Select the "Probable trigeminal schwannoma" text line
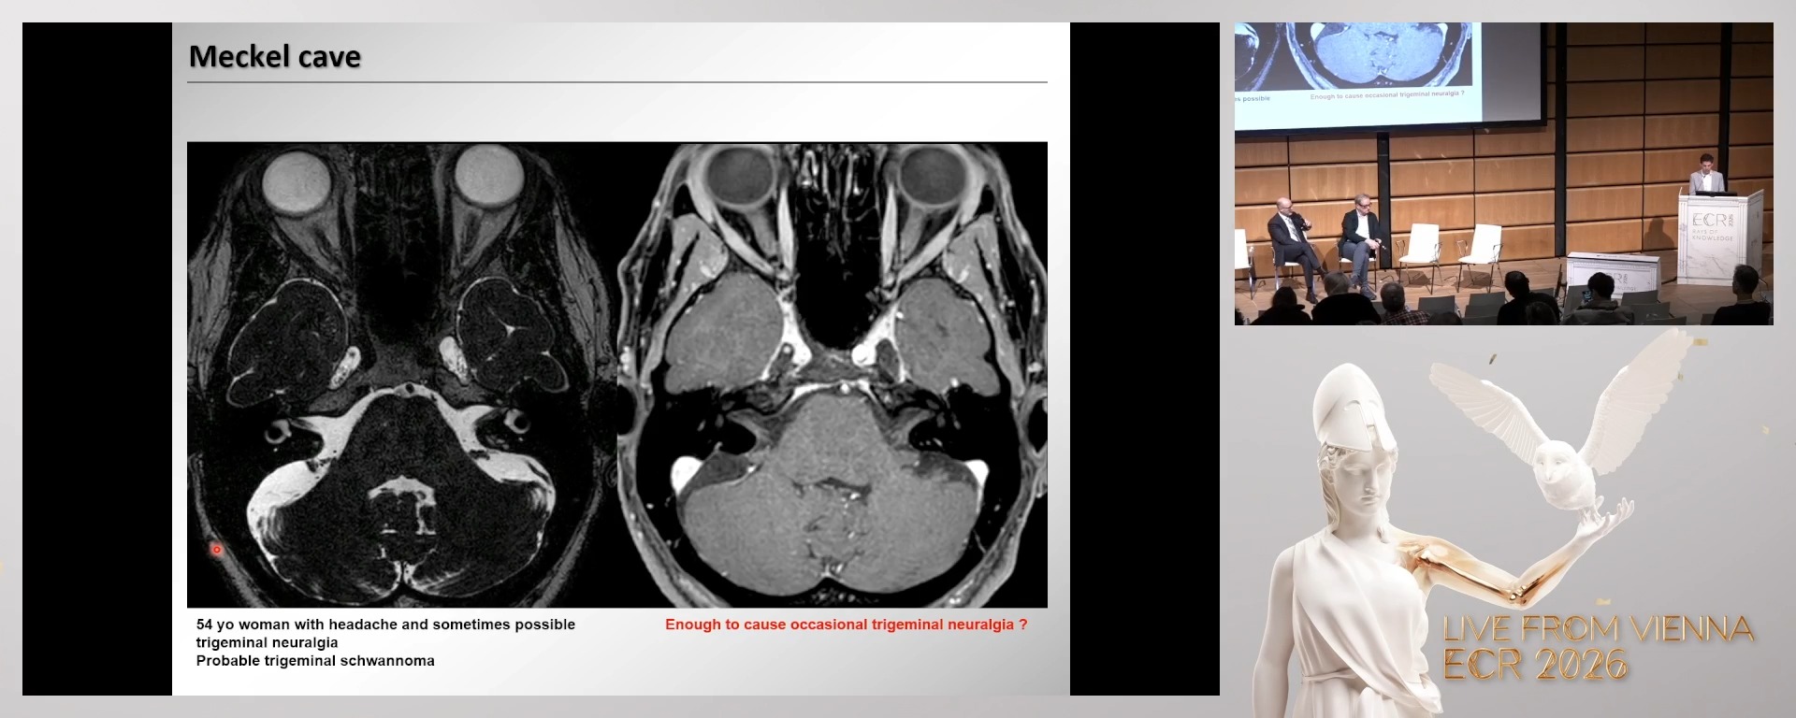 [315, 661]
